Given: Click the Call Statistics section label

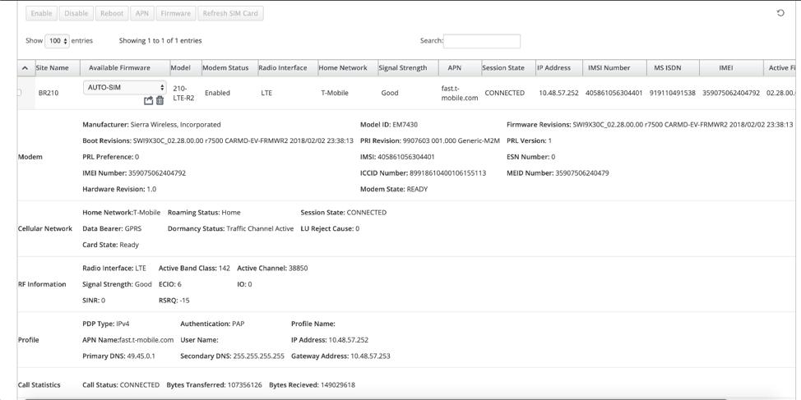Looking at the screenshot, I should 39,384.
